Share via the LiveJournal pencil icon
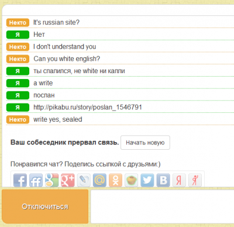The width and height of the screenshot is (234, 227). (84, 180)
